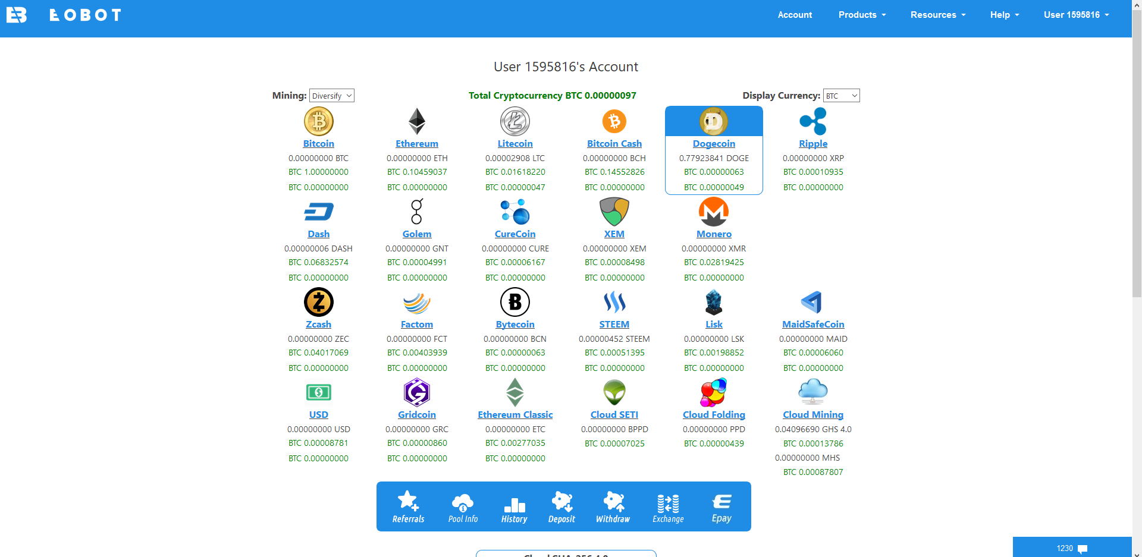This screenshot has height=557, width=1142.
Task: Select the Ethereum diamond icon
Action: [x=417, y=121]
